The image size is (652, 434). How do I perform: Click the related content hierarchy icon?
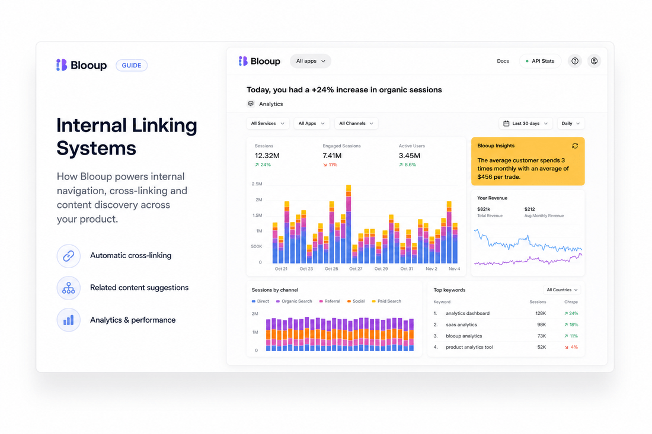tap(69, 288)
